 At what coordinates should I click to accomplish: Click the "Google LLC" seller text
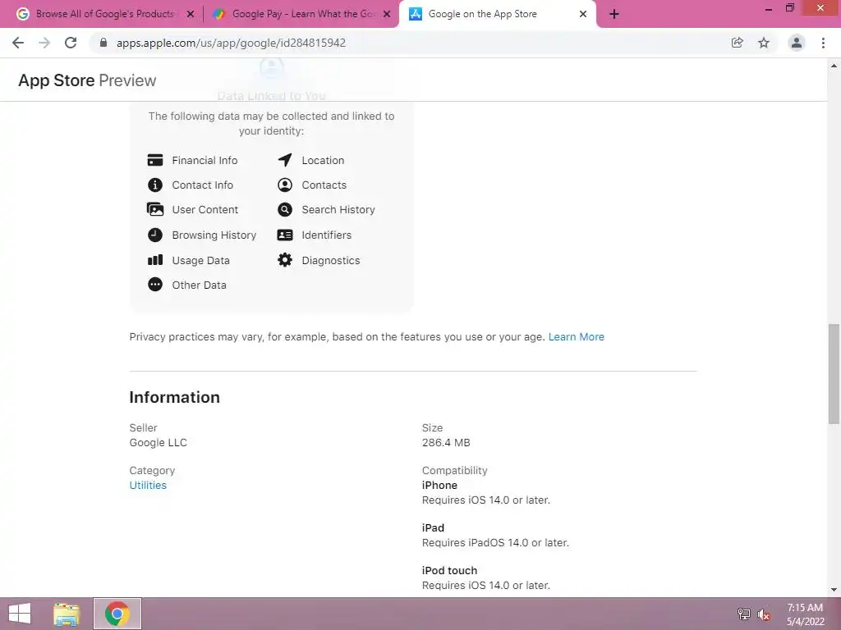[x=159, y=443]
